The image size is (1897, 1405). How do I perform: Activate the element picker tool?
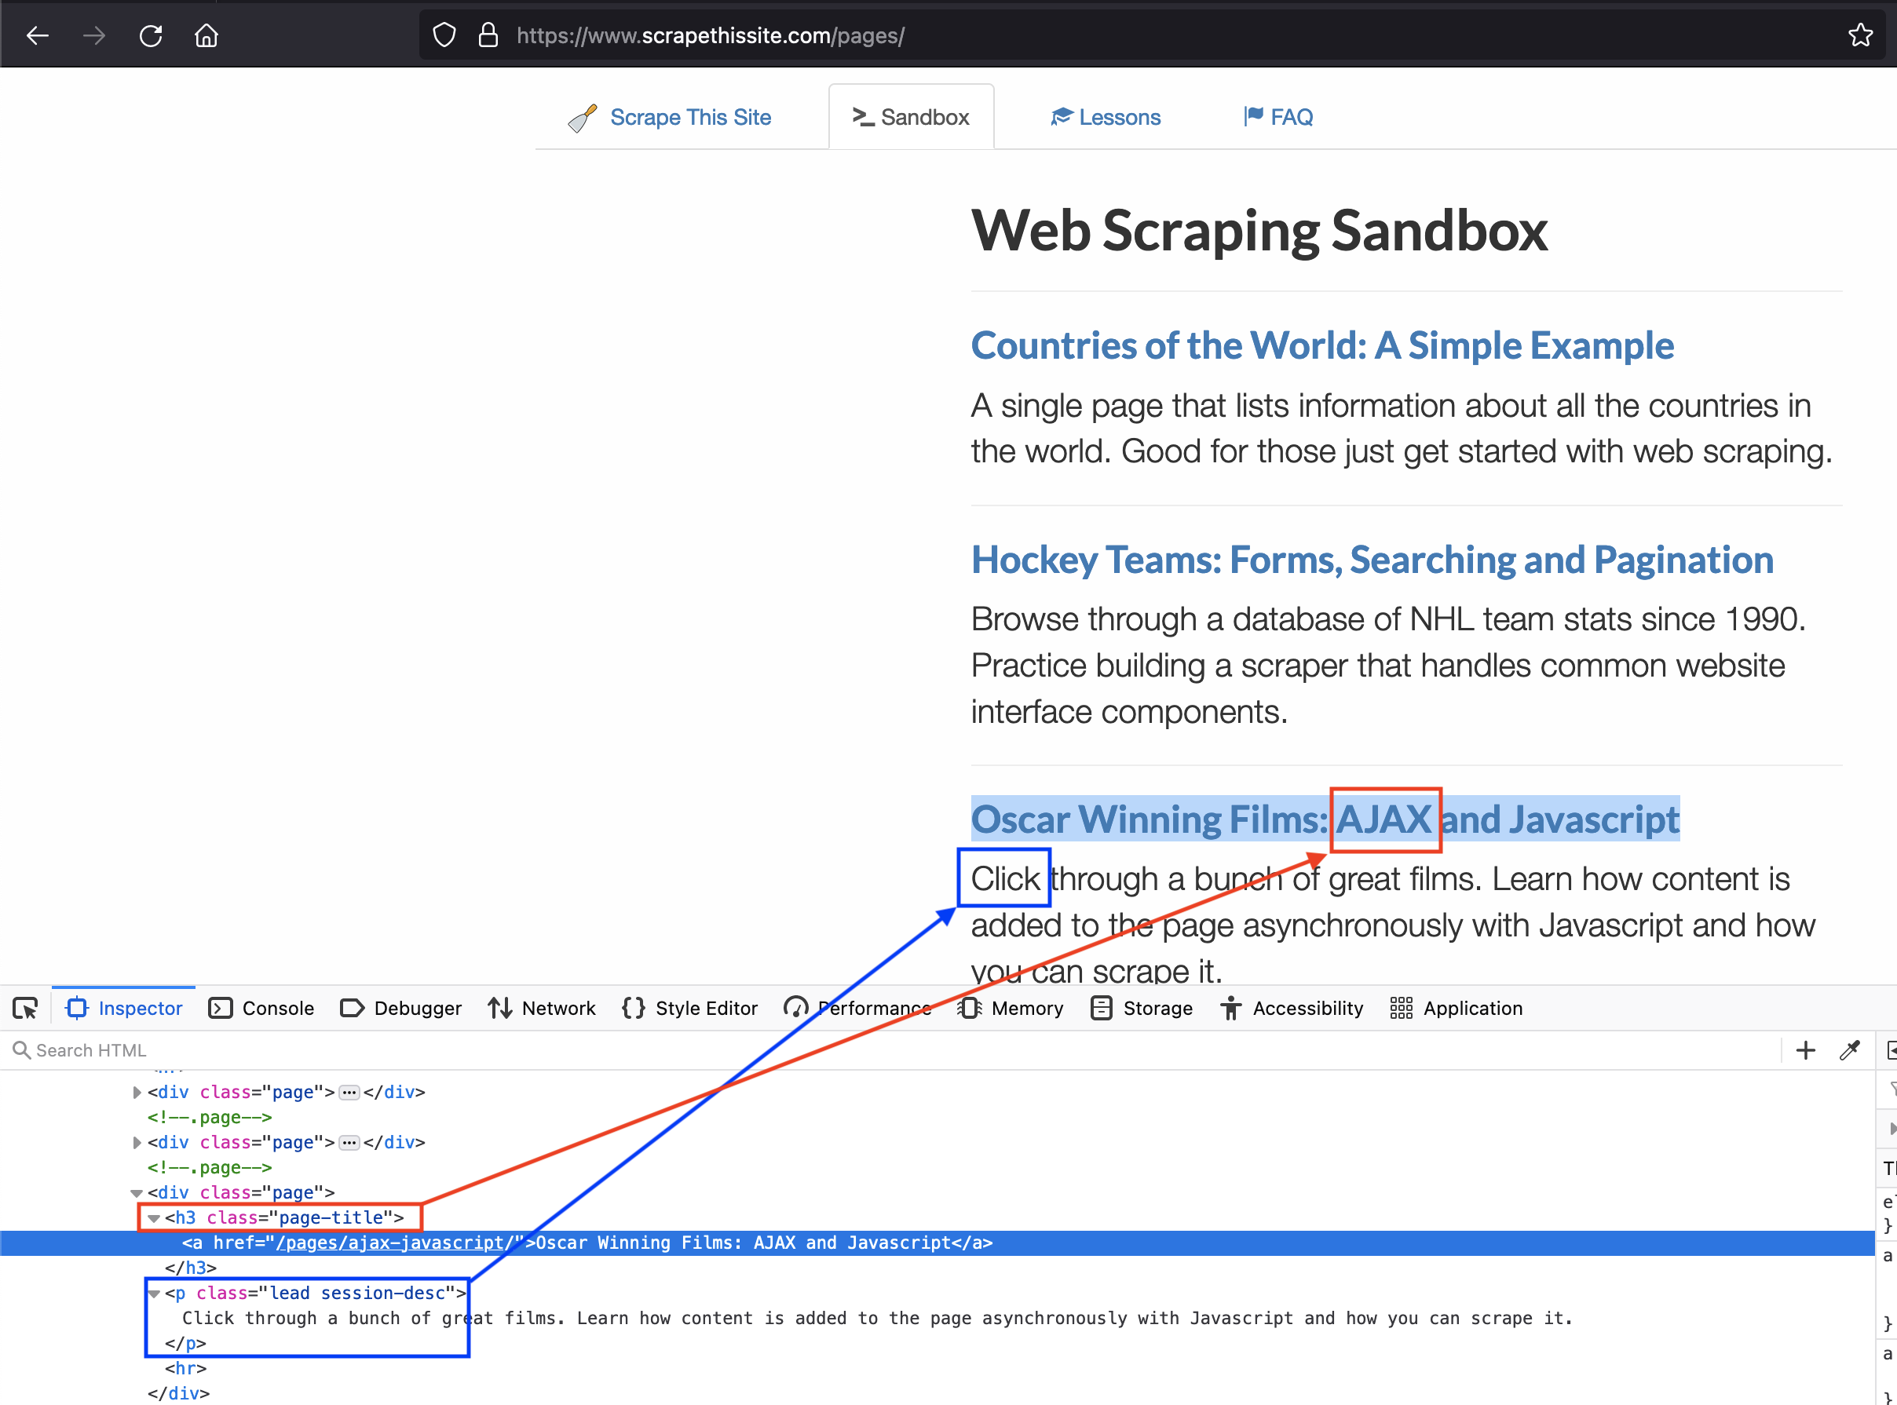pos(26,1009)
